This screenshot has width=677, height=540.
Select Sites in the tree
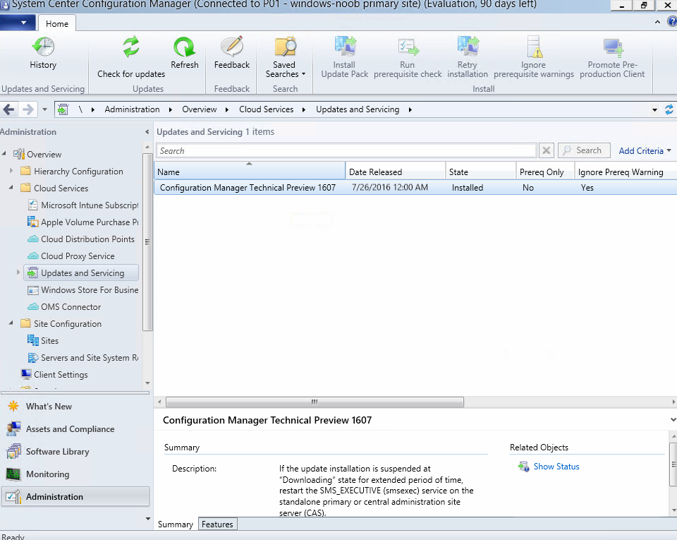pyautogui.click(x=43, y=340)
